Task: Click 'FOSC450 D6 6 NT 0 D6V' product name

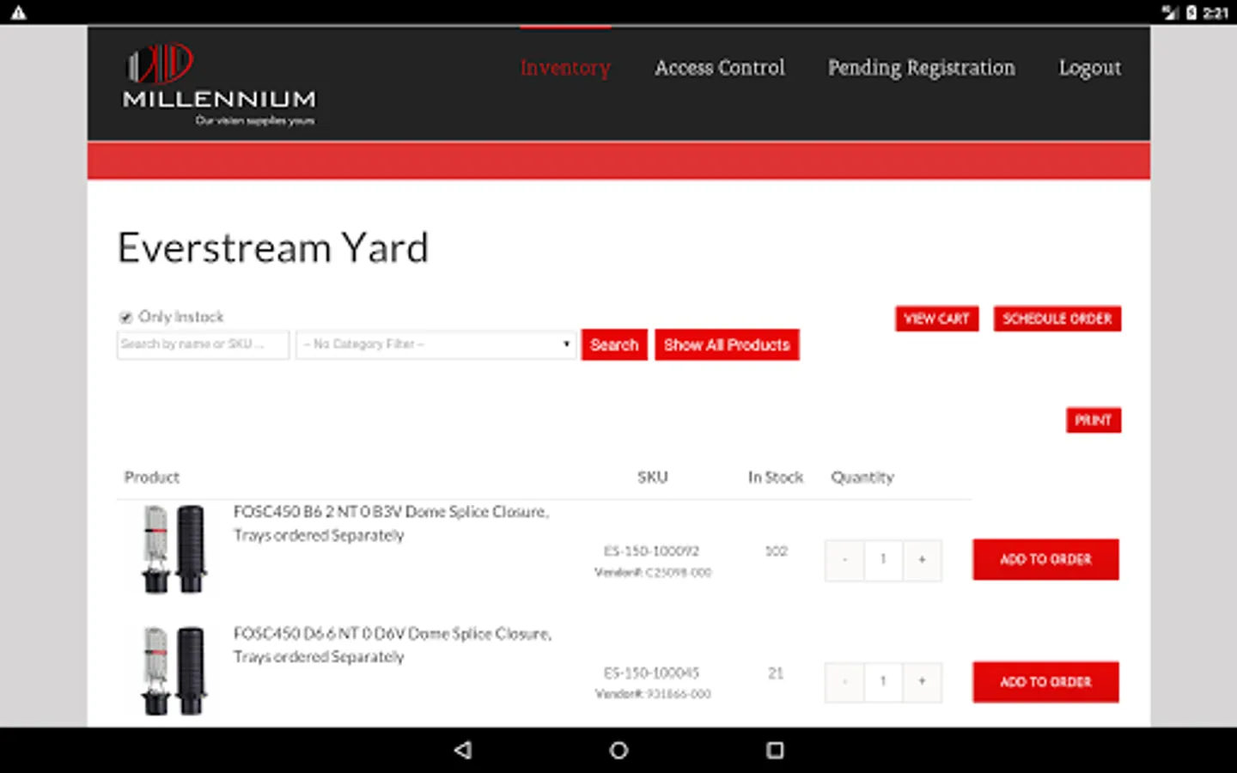Action: click(393, 645)
